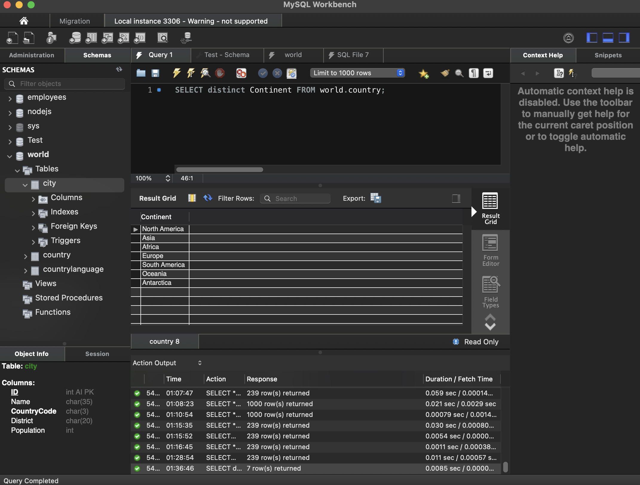640x485 pixels.
Task: Click the Filter Rows search field
Action: coord(295,199)
